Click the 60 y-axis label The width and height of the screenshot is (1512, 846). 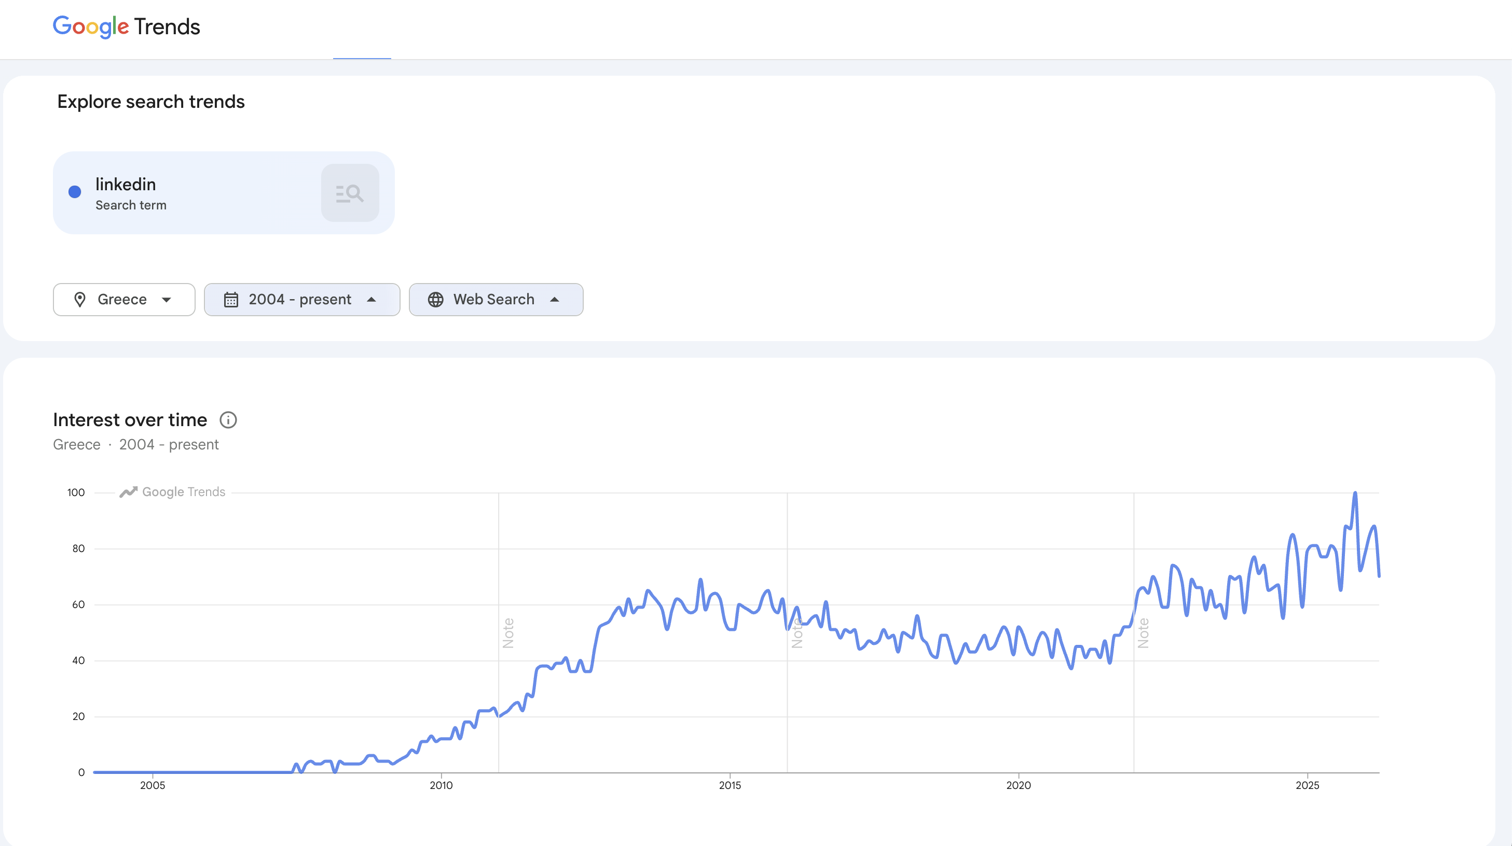point(79,604)
